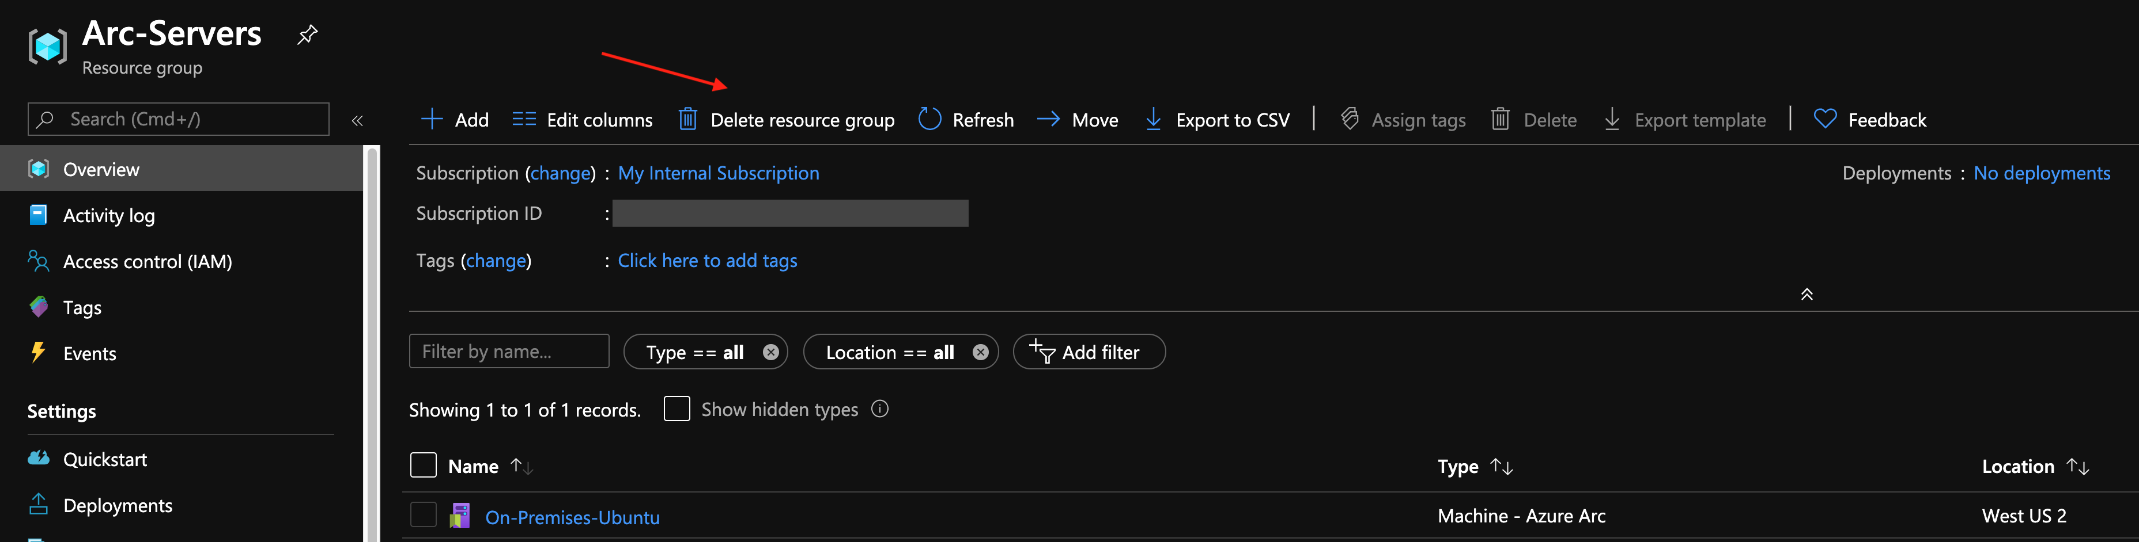
Task: Click here to add tags link
Action: [708, 260]
